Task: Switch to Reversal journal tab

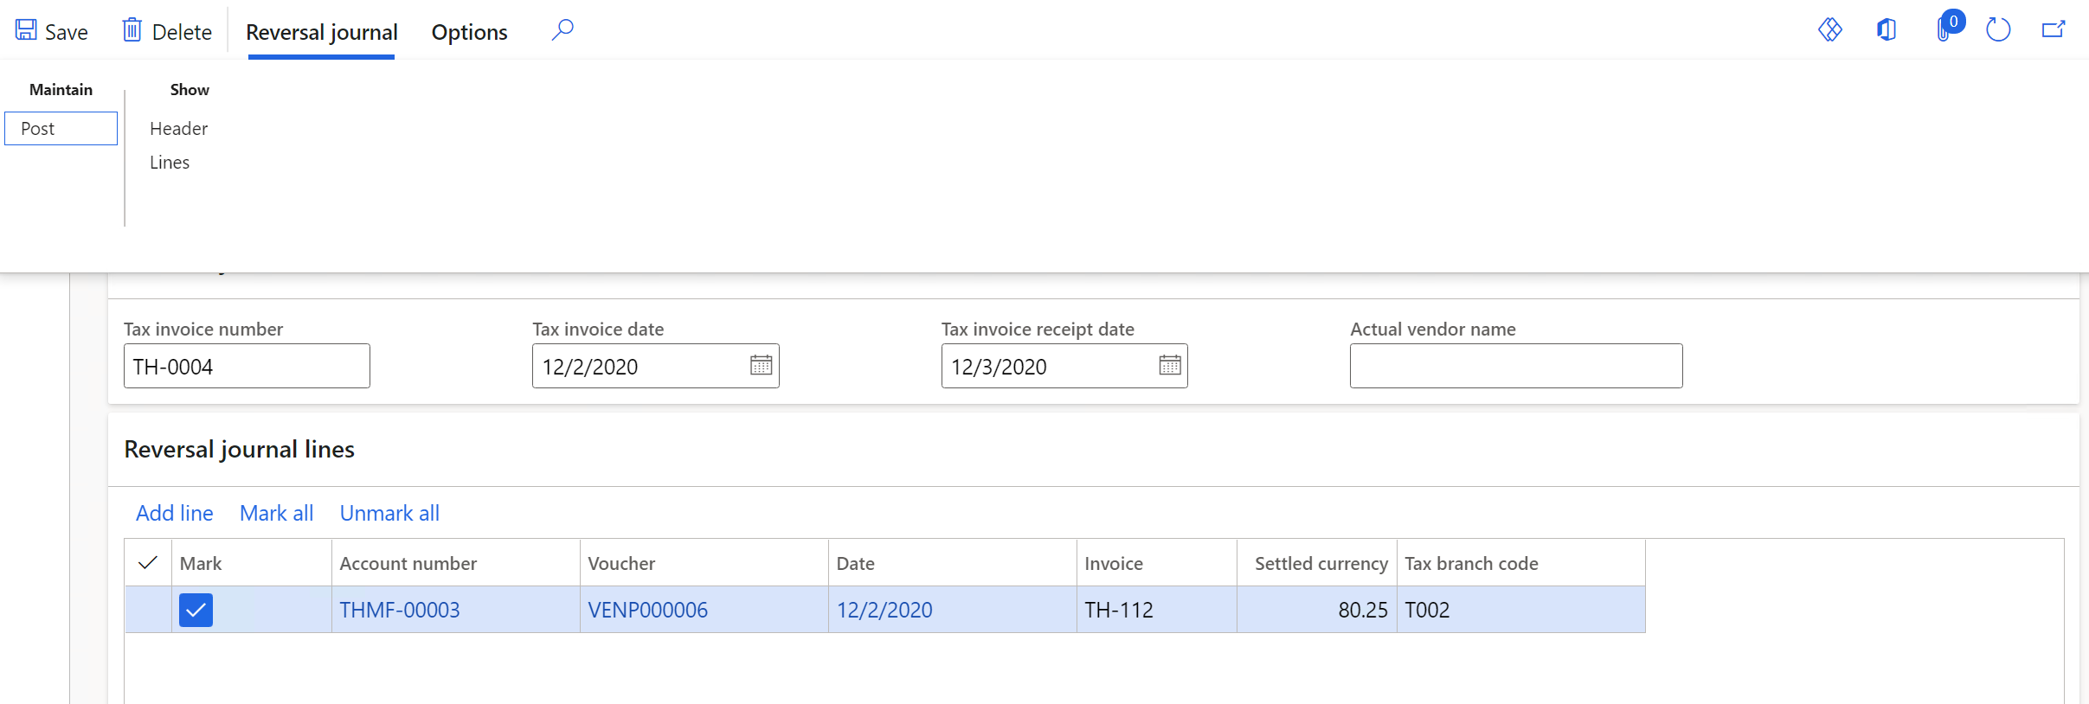Action: pyautogui.click(x=322, y=32)
